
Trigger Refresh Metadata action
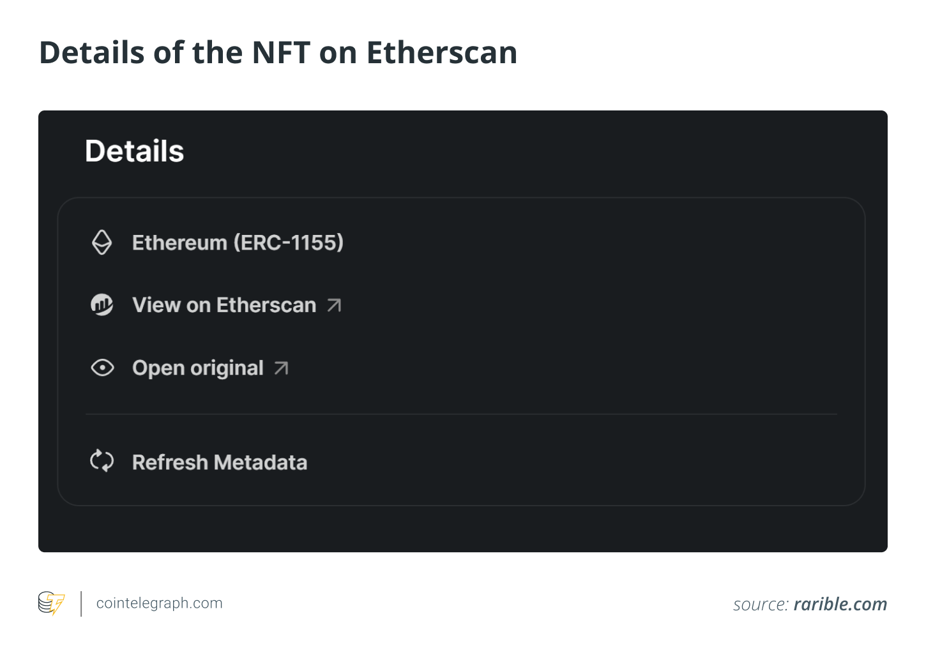tap(220, 462)
